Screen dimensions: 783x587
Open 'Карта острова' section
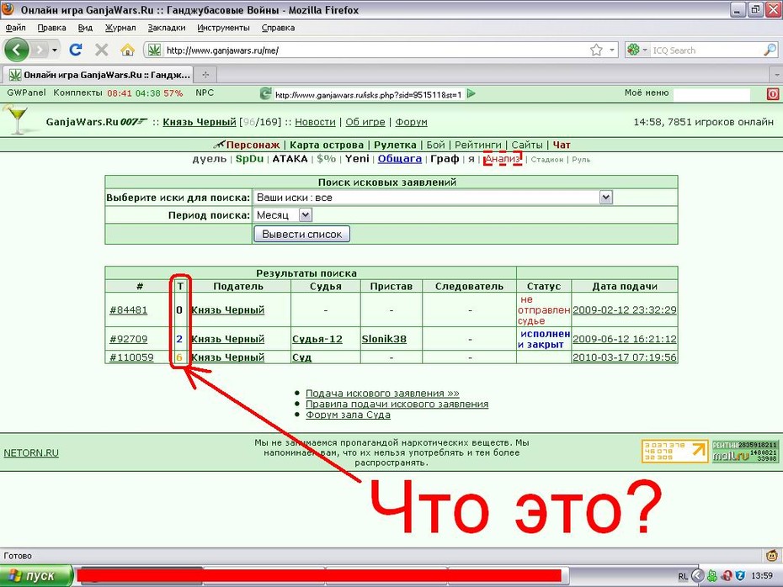click(327, 145)
